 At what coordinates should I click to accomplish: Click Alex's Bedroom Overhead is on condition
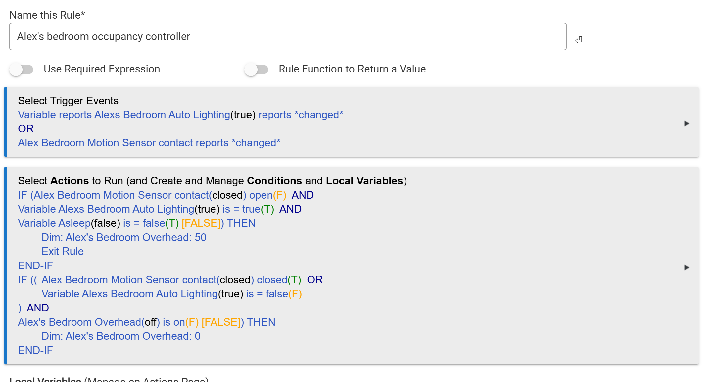pos(108,322)
